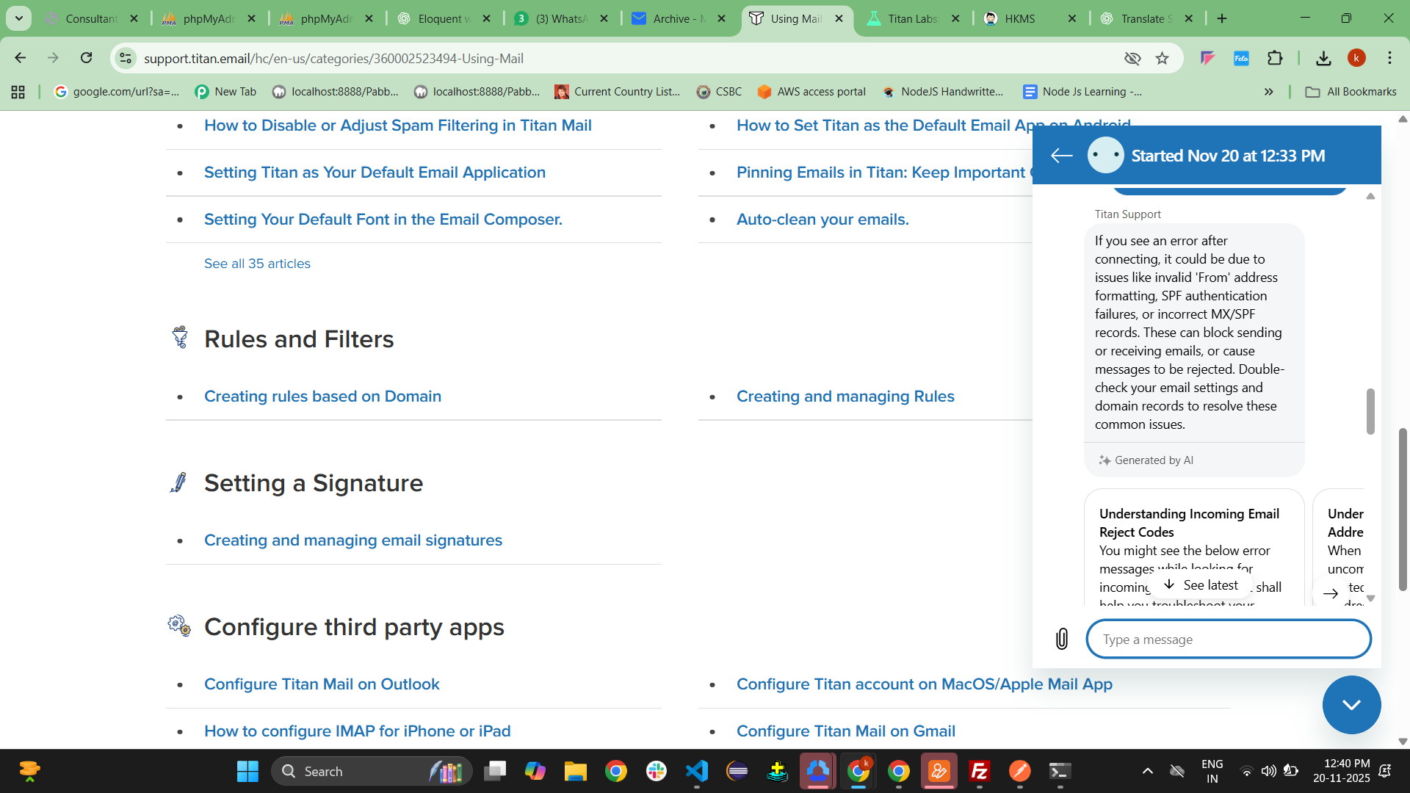Click the next article card arrow

[x=1330, y=593]
